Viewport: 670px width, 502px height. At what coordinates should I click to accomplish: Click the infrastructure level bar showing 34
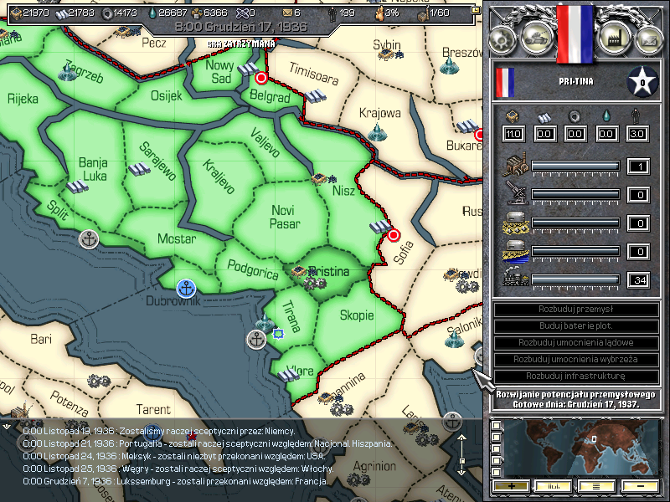point(575,280)
